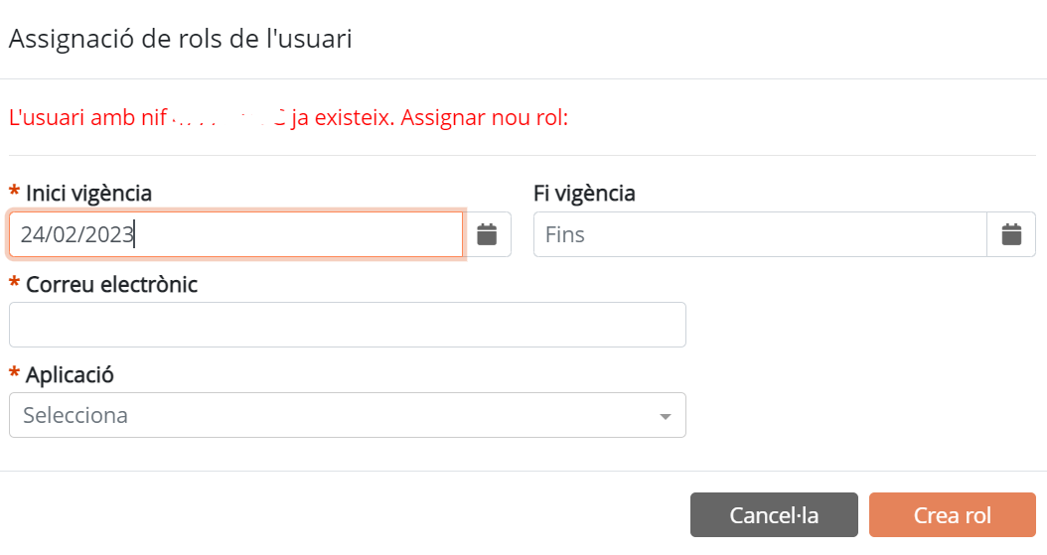Confirm with the Crea rol button
This screenshot has width=1047, height=555.
[953, 515]
